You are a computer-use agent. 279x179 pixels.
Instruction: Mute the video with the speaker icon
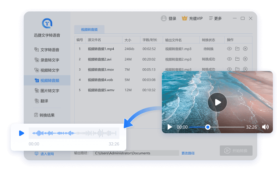(265, 127)
